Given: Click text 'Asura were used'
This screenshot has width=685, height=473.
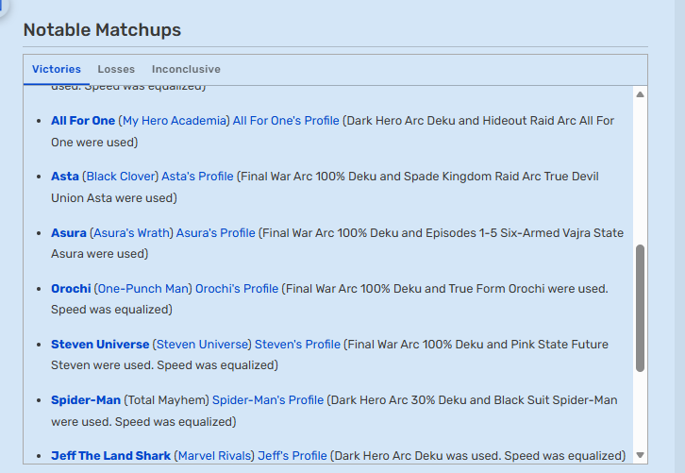Looking at the screenshot, I should tap(98, 254).
